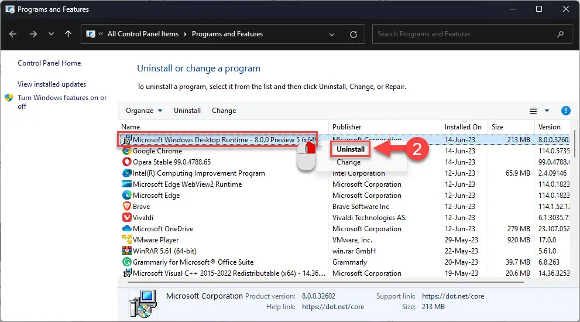Click the Back navigation arrow
This screenshot has height=322, width=580.
[x=13, y=34]
